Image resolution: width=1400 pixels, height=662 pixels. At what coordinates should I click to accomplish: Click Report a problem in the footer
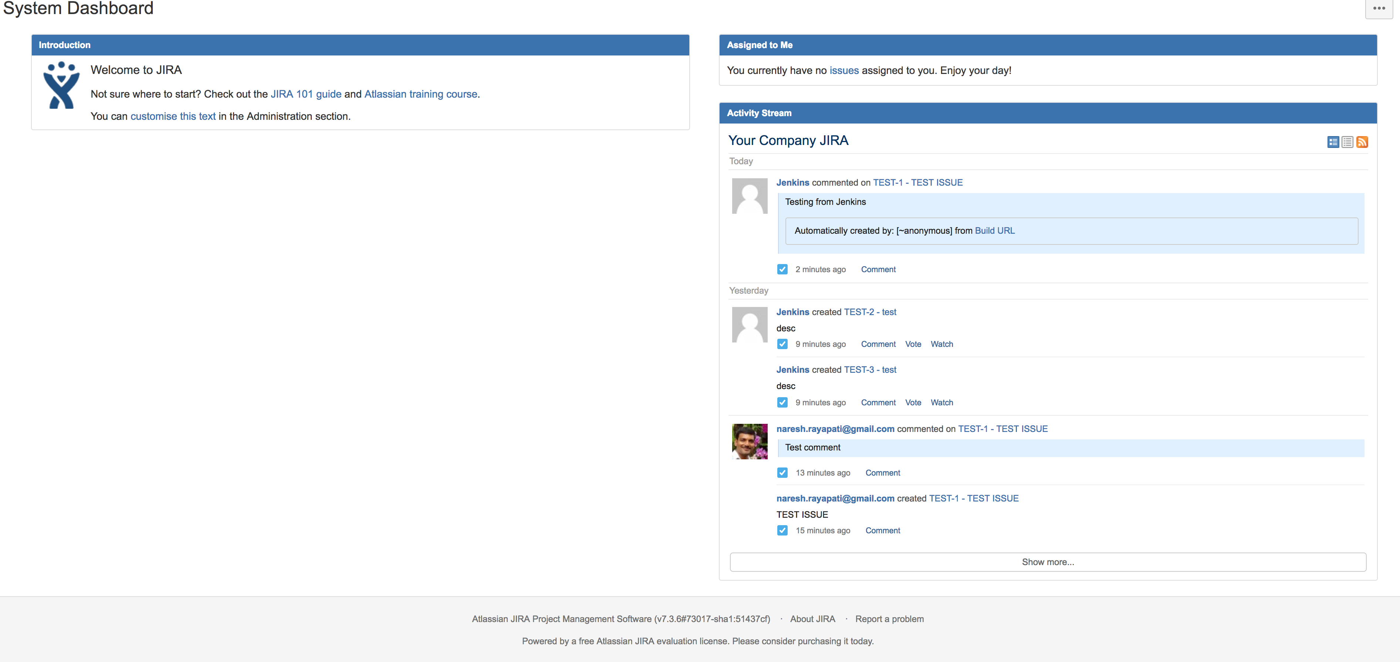pos(889,619)
